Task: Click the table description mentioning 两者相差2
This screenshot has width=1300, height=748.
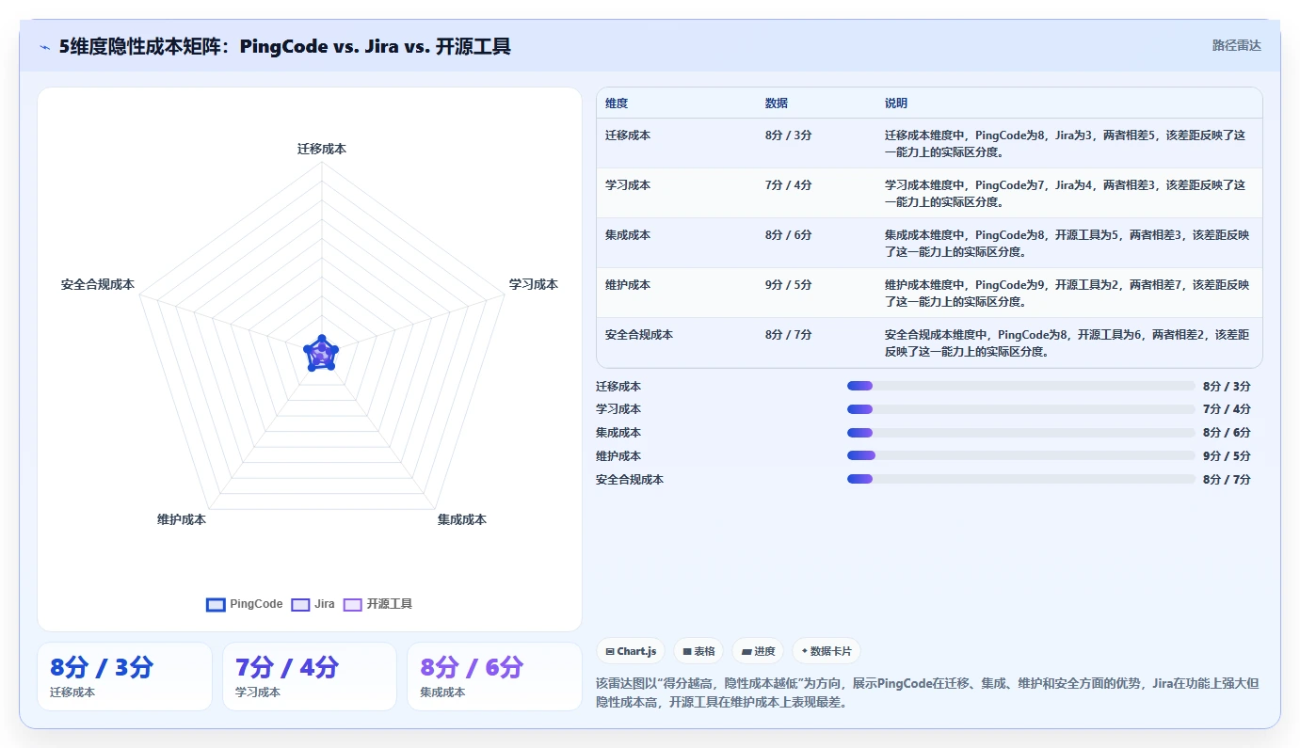Action: [1067, 342]
